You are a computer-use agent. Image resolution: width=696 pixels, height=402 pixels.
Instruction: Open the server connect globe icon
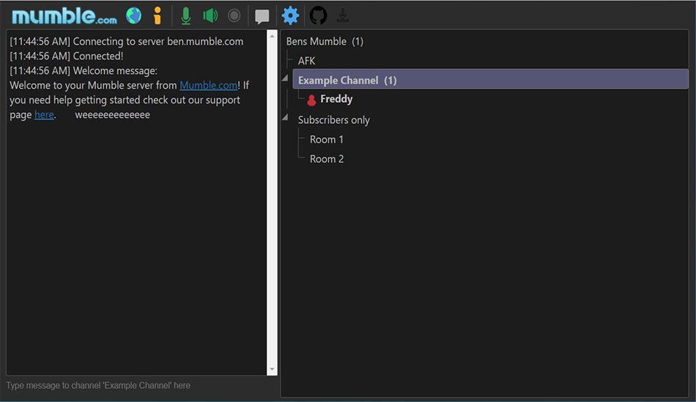[133, 15]
